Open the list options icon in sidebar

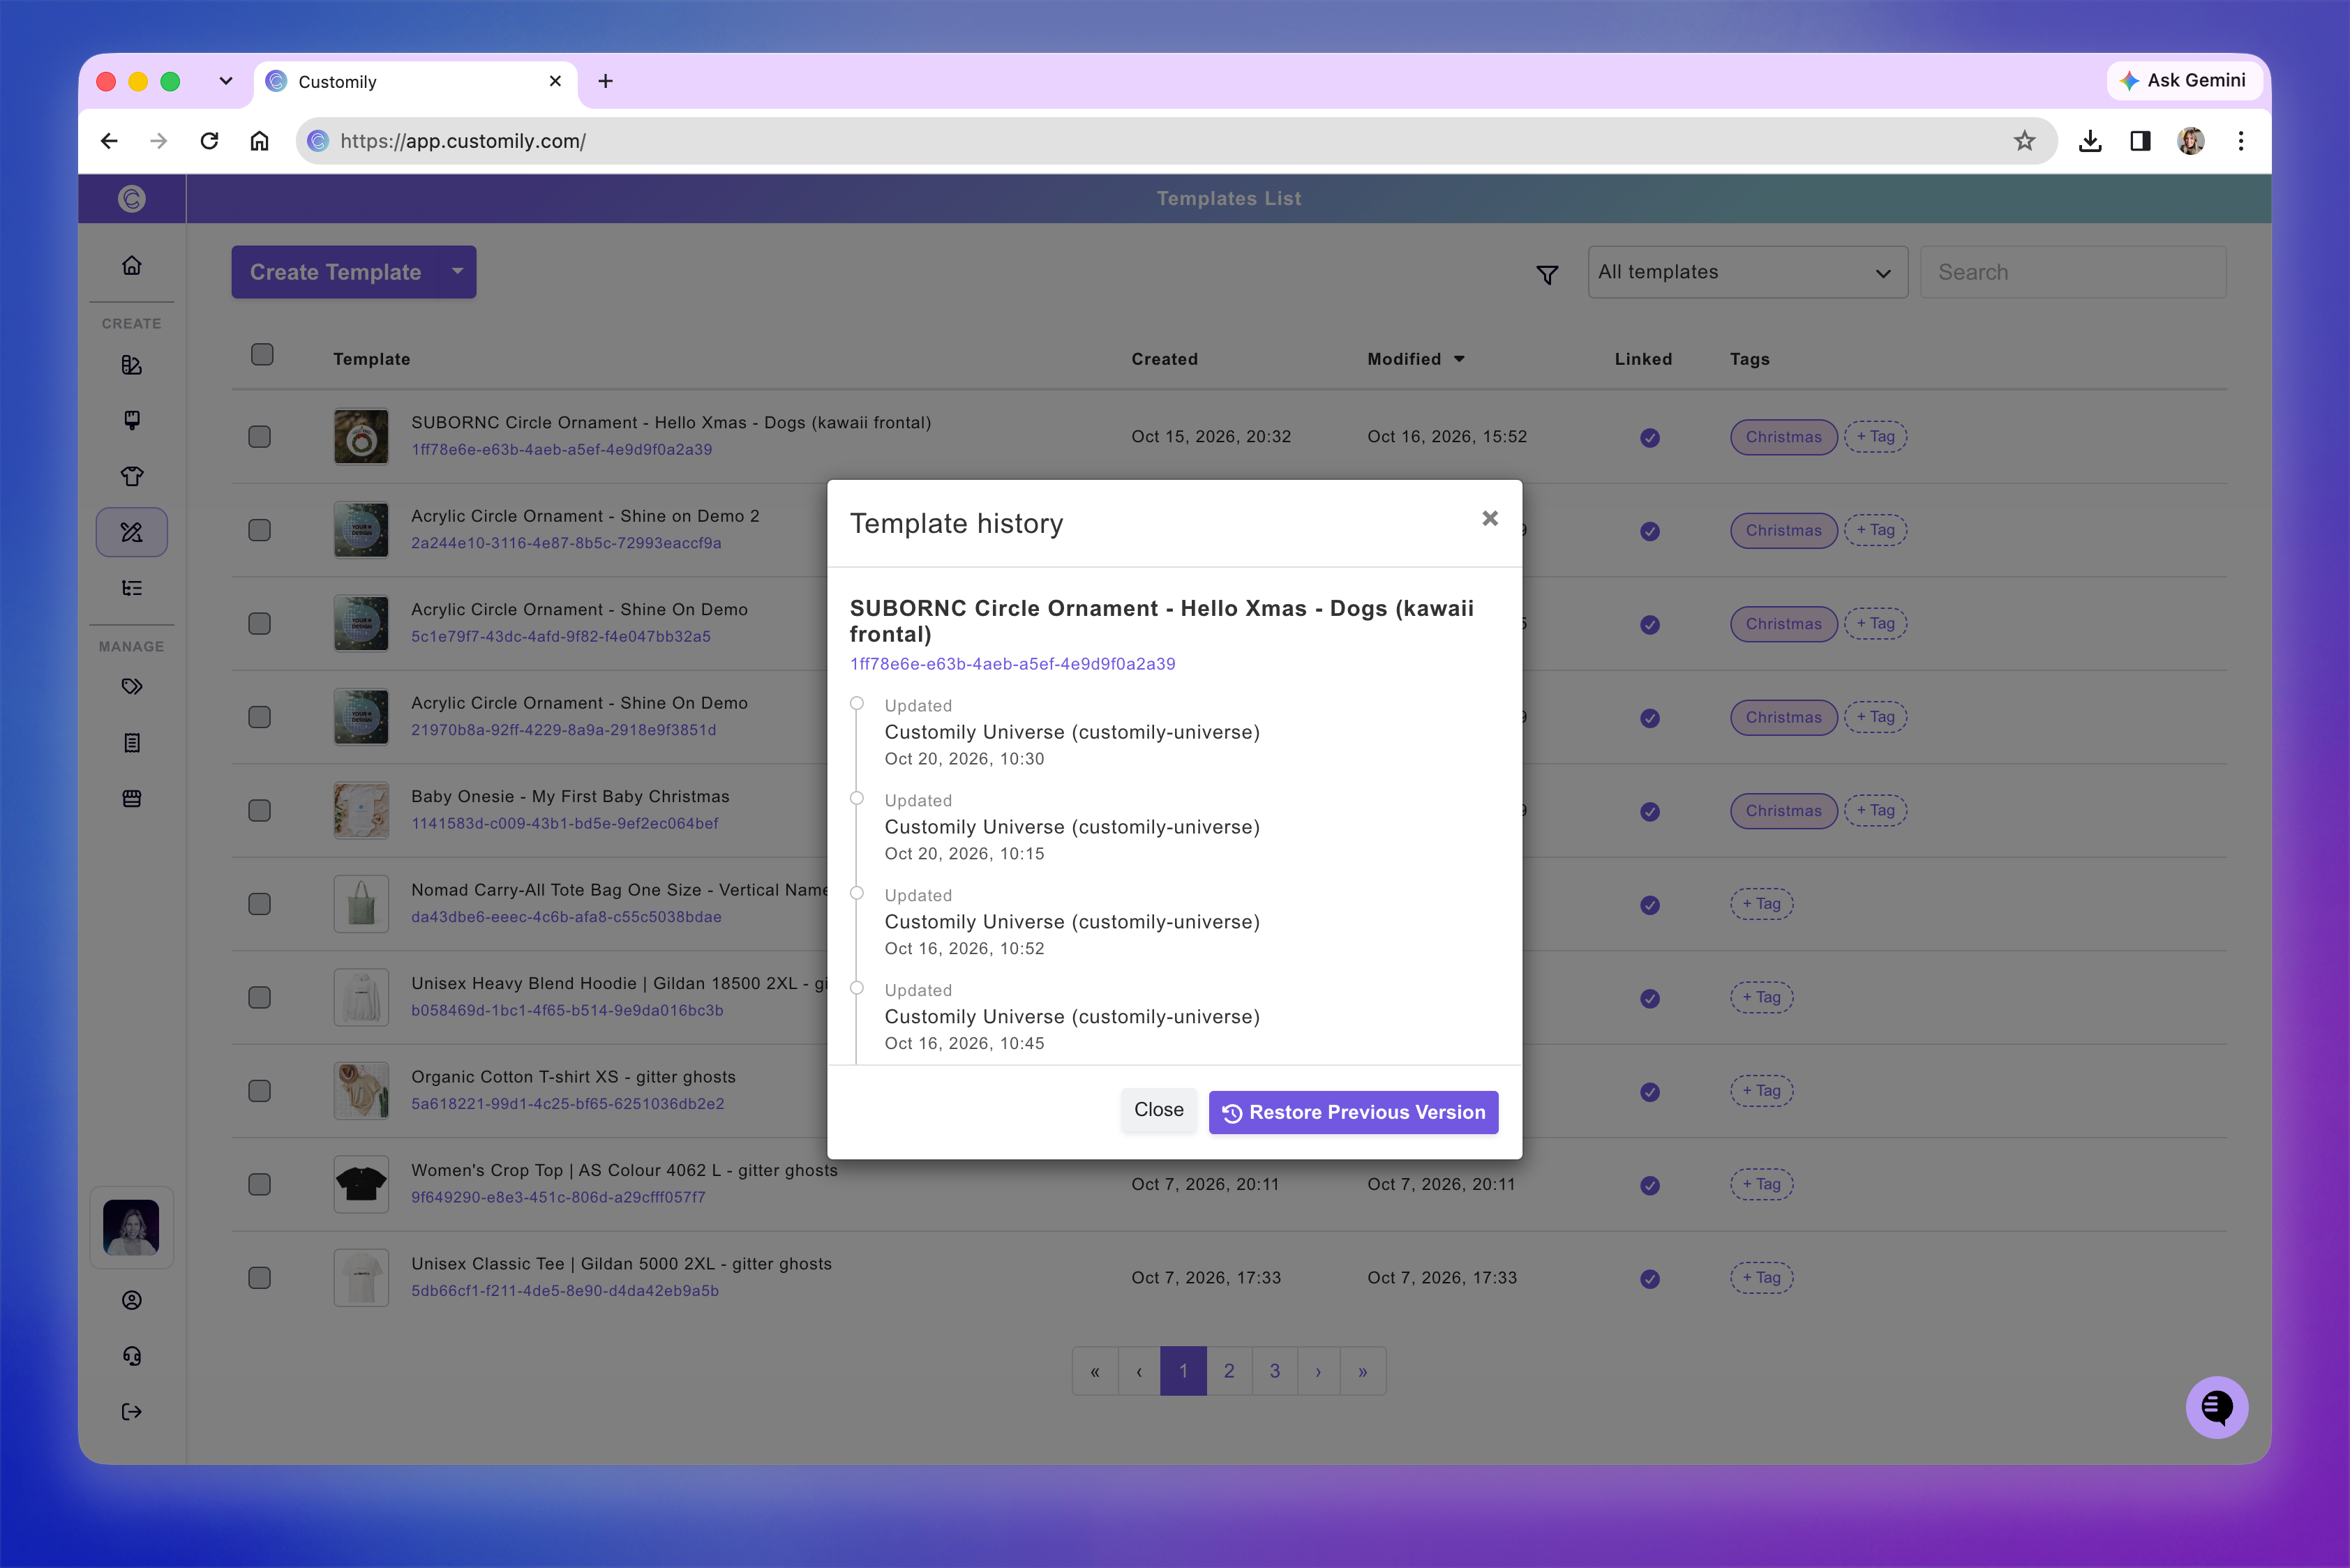tap(131, 588)
